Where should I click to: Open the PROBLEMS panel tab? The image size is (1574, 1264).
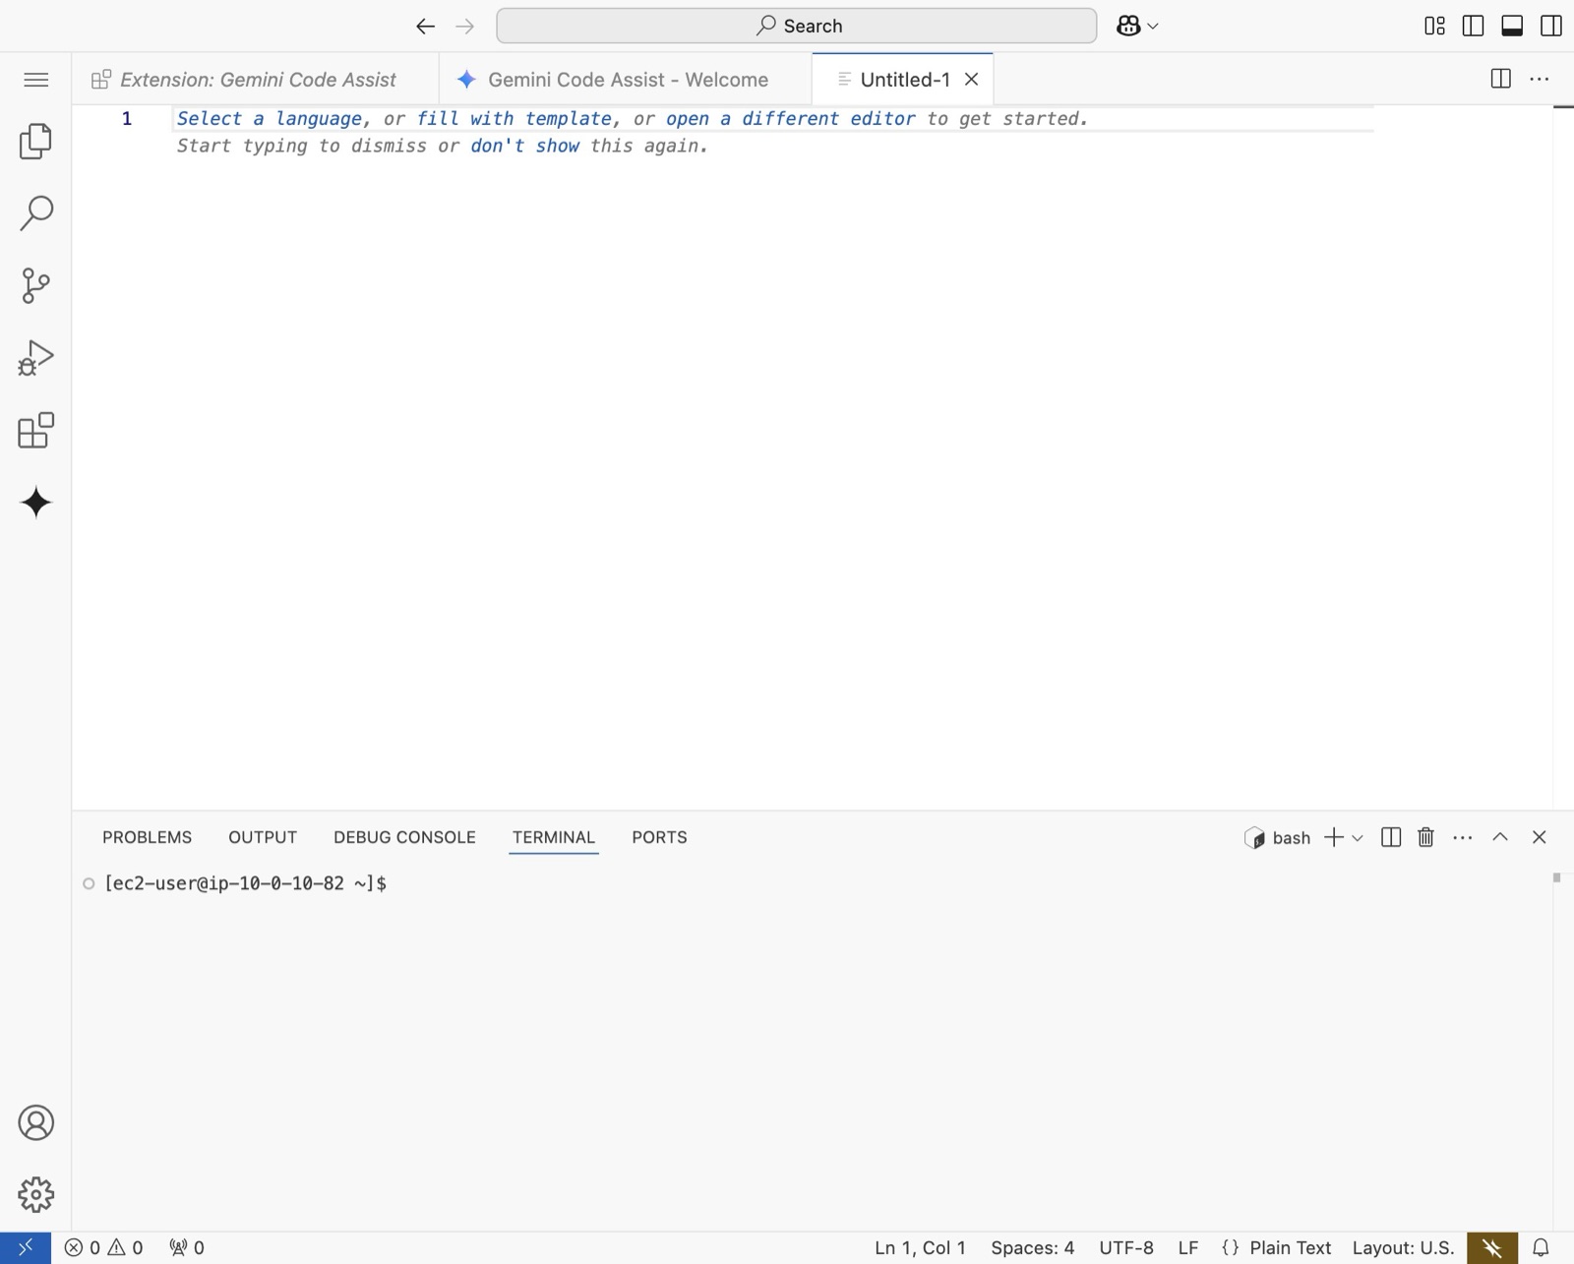point(147,837)
